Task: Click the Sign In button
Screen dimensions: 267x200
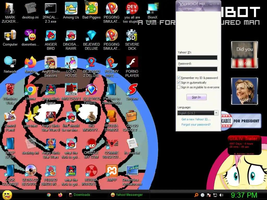Action: coord(196,97)
